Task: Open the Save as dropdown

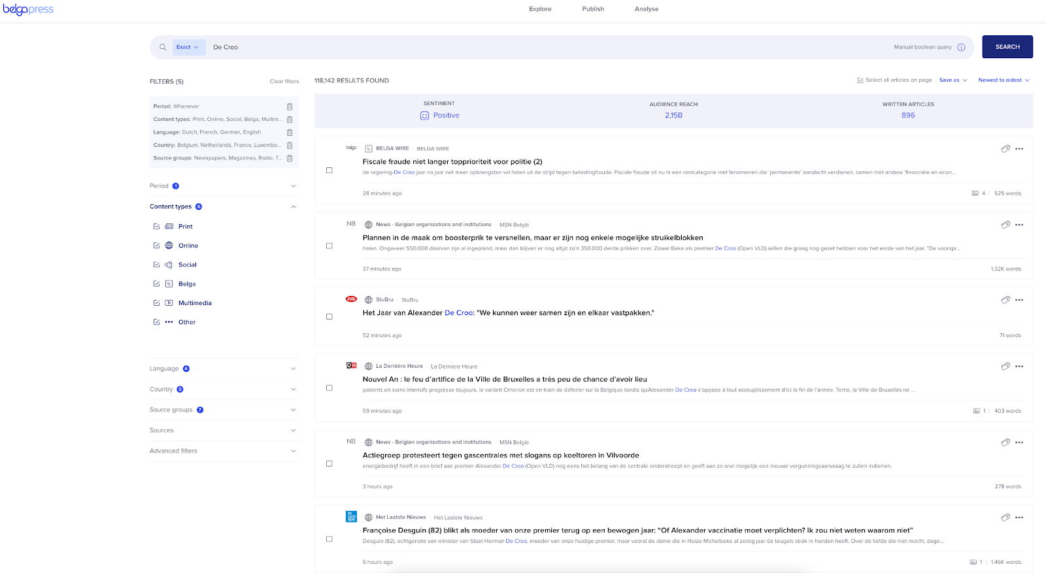Action: tap(953, 80)
